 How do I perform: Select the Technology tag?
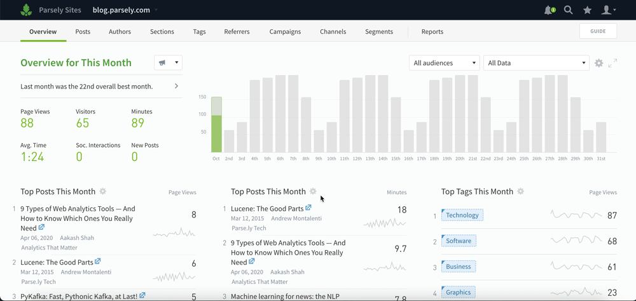(462, 215)
